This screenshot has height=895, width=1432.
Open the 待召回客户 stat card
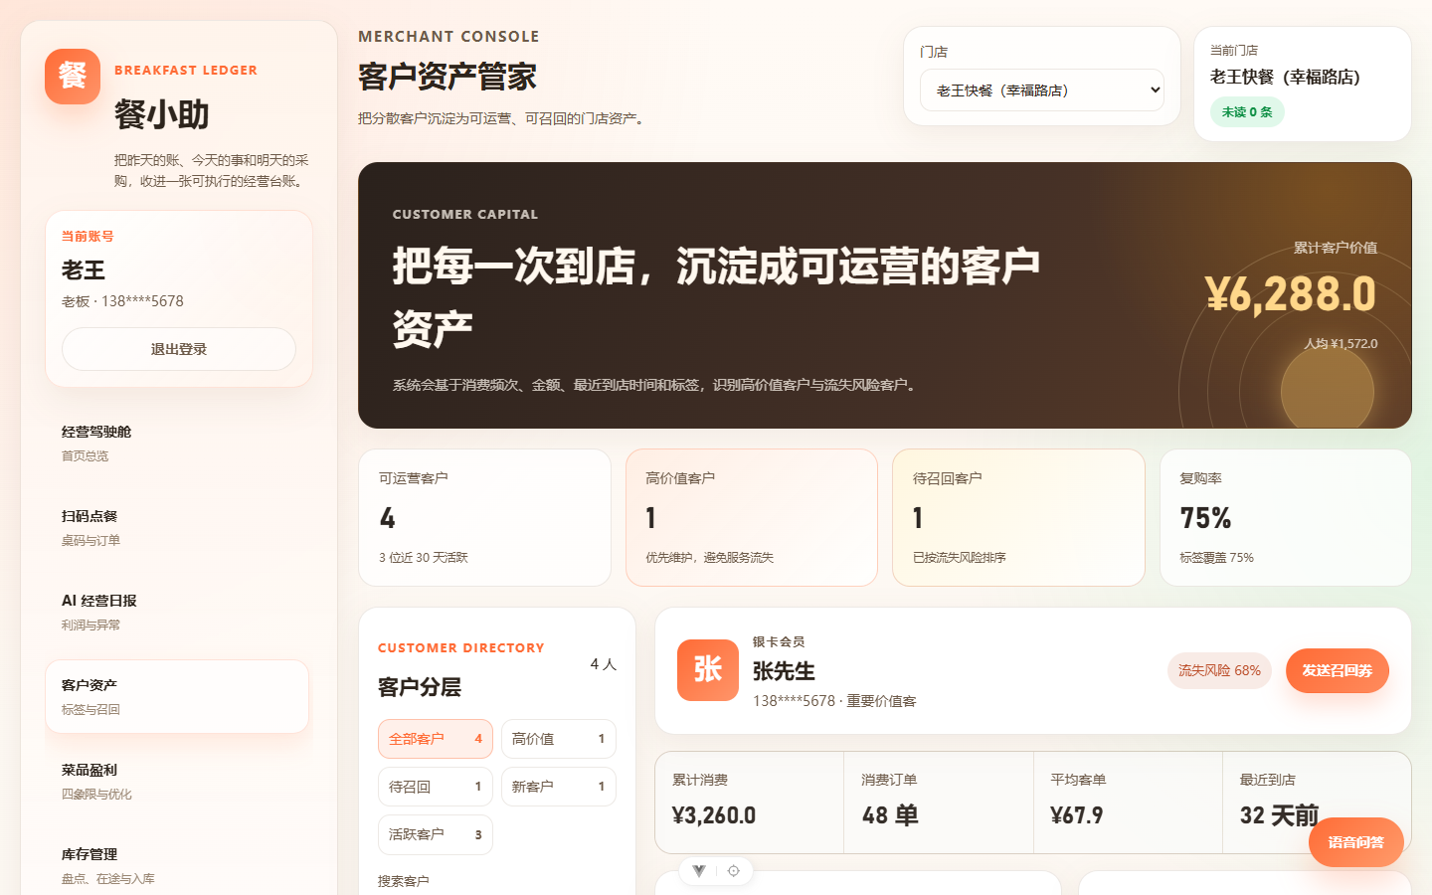coord(1018,517)
